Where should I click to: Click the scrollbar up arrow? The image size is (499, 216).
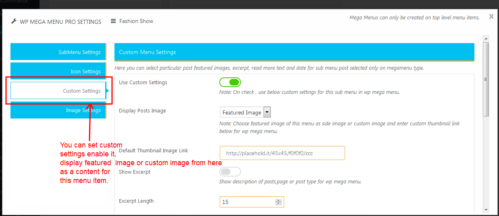[486, 39]
